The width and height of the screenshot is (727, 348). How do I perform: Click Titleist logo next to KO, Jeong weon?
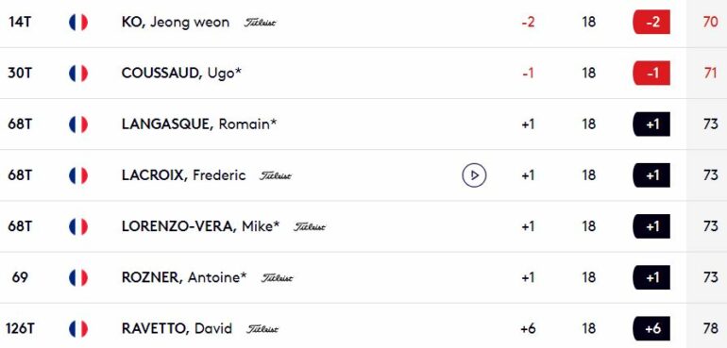point(260,23)
